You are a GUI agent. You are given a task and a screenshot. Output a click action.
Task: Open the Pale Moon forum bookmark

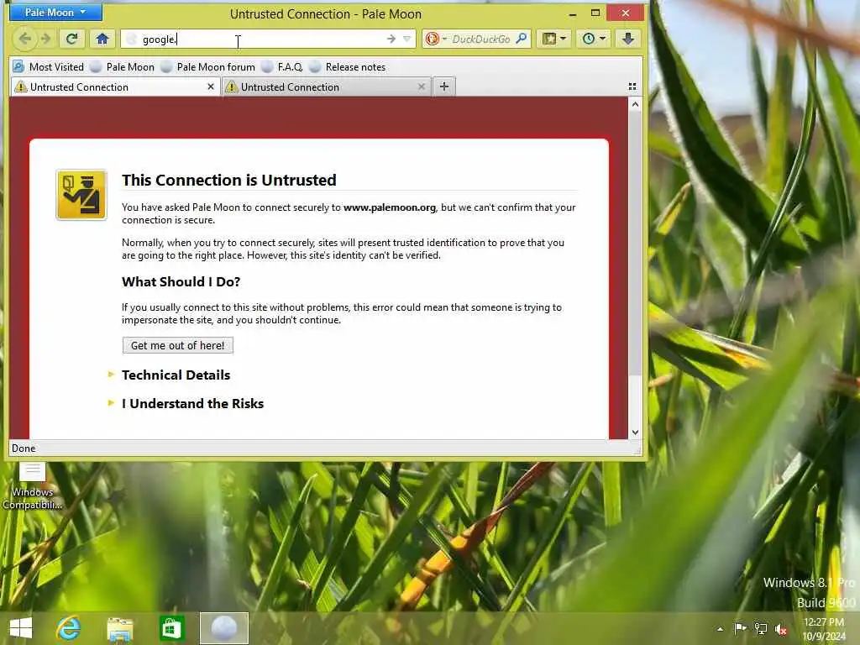tap(208, 67)
